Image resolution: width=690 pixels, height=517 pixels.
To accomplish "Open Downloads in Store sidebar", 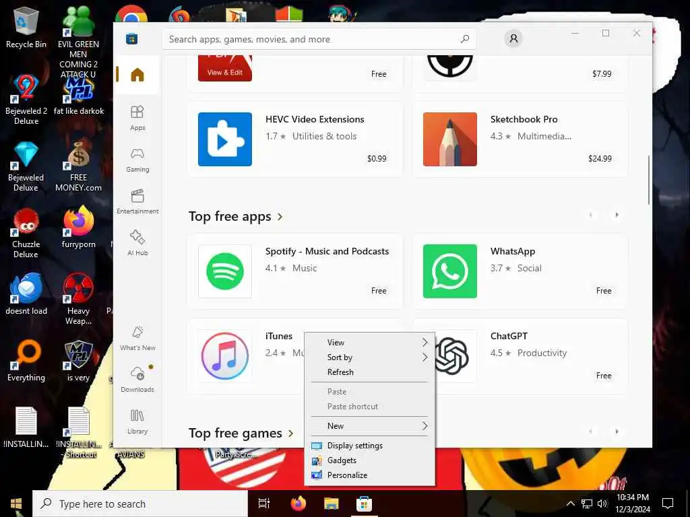I will click(137, 379).
